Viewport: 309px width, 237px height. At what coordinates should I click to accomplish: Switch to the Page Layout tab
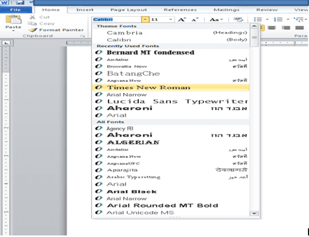pyautogui.click(x=128, y=10)
